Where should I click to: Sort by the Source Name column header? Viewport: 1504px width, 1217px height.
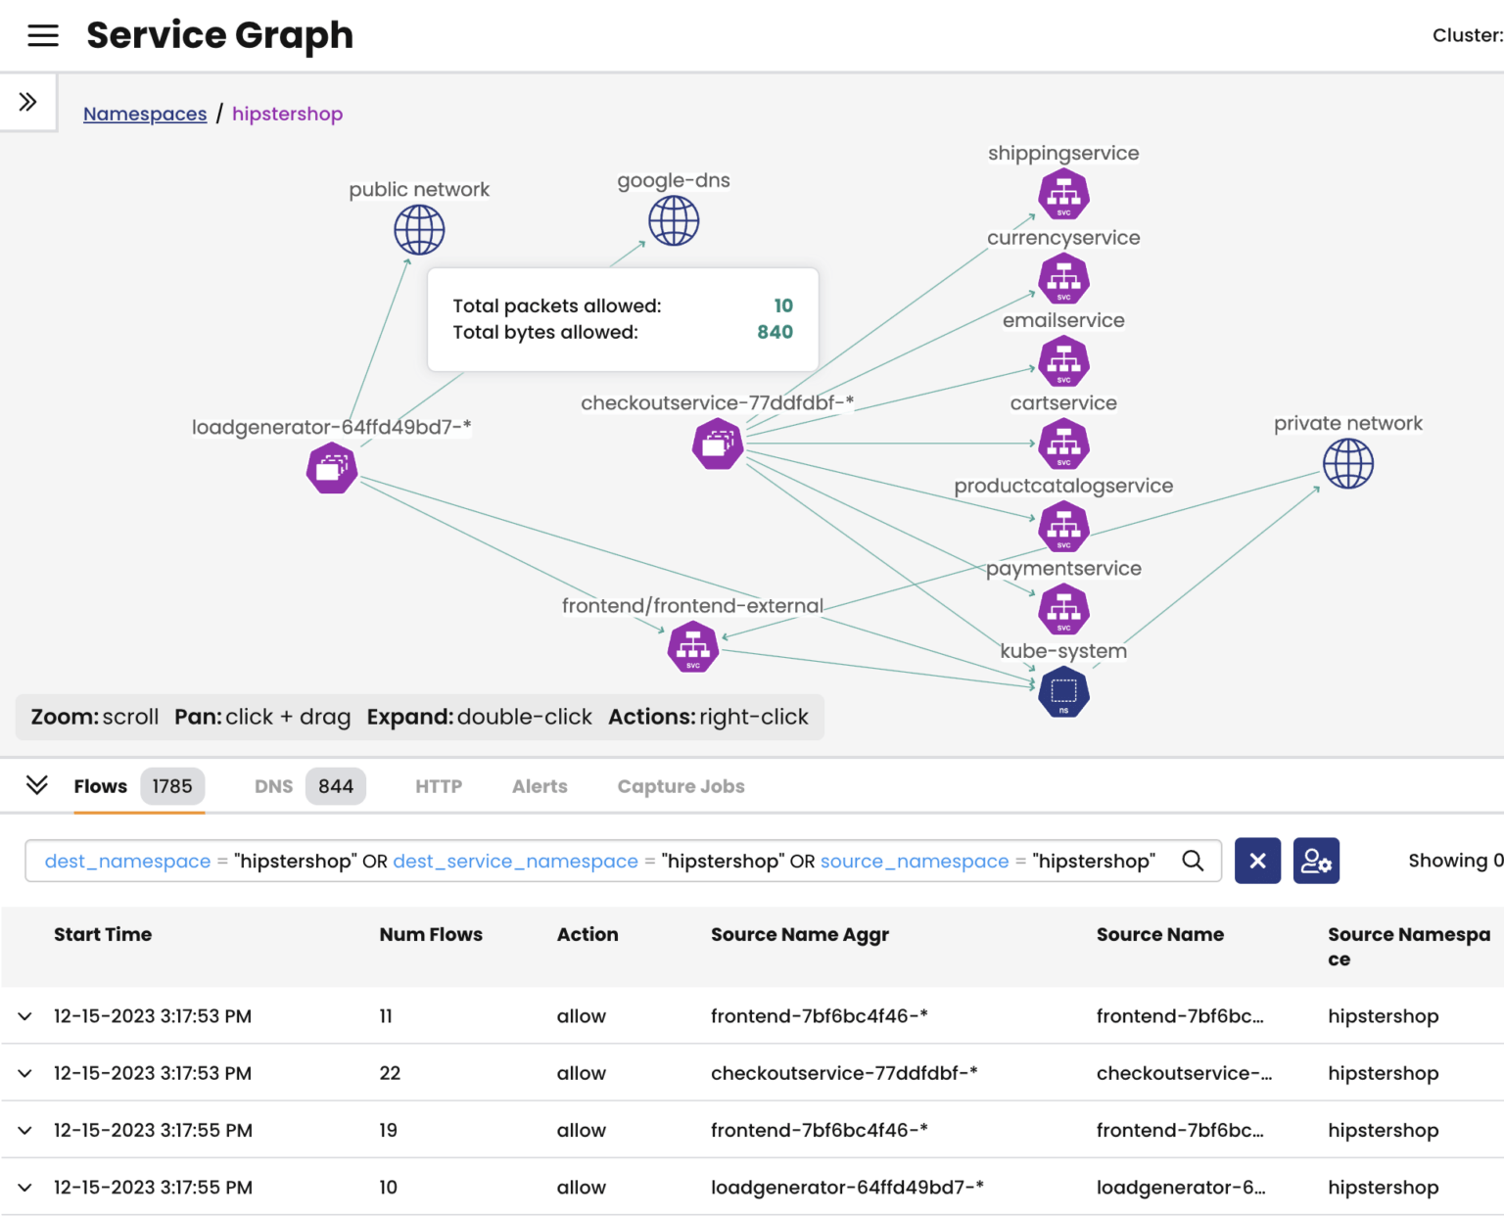coord(1160,934)
